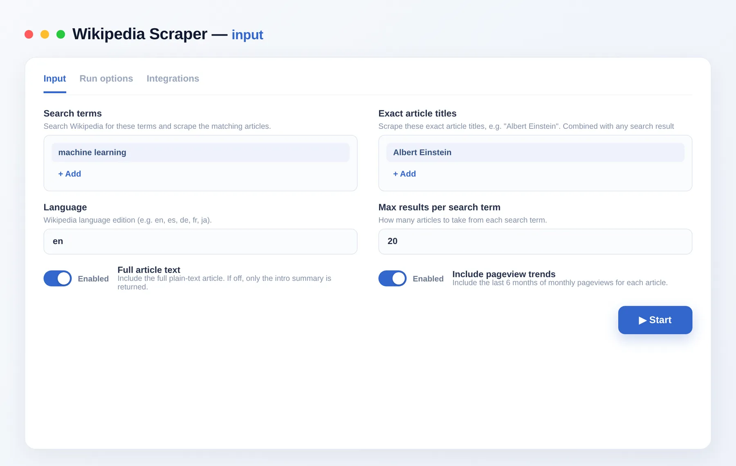Click the blue 'input' title label
Image resolution: width=736 pixels, height=466 pixels.
(x=247, y=35)
